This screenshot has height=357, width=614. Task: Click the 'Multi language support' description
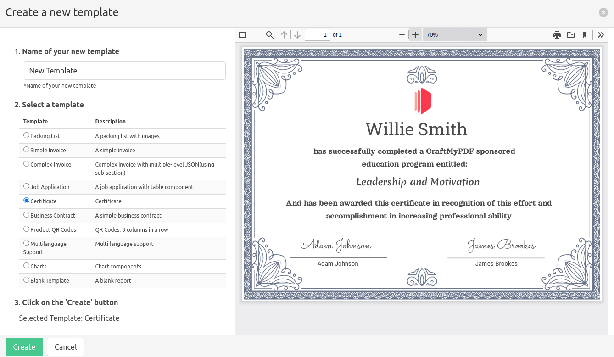point(124,244)
